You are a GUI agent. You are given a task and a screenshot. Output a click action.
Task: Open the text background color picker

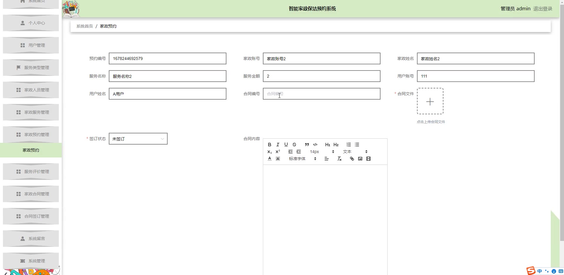pos(278,159)
